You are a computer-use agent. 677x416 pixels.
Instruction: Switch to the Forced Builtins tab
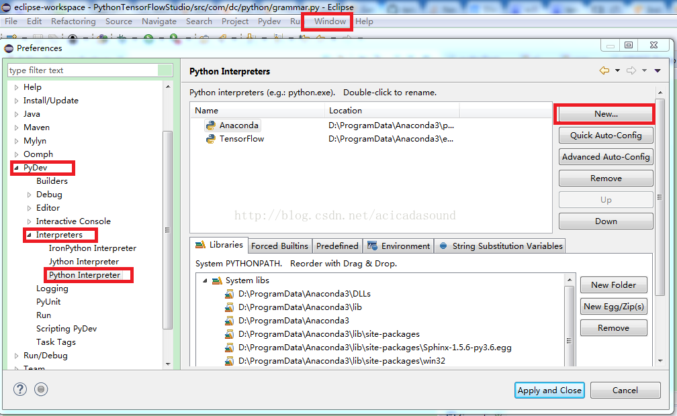(280, 246)
